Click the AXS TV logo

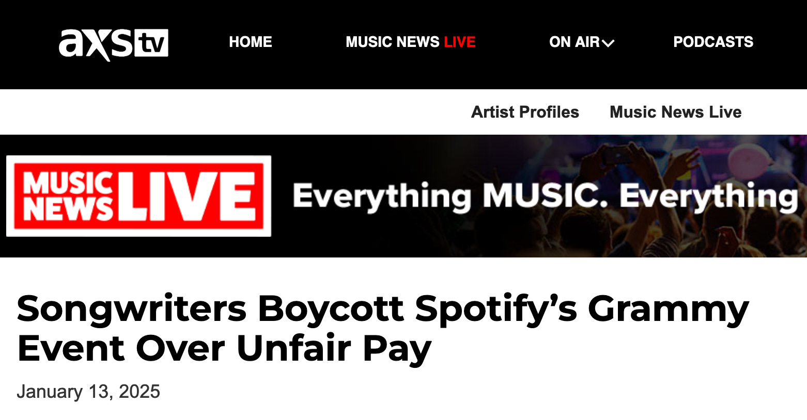[x=114, y=44]
